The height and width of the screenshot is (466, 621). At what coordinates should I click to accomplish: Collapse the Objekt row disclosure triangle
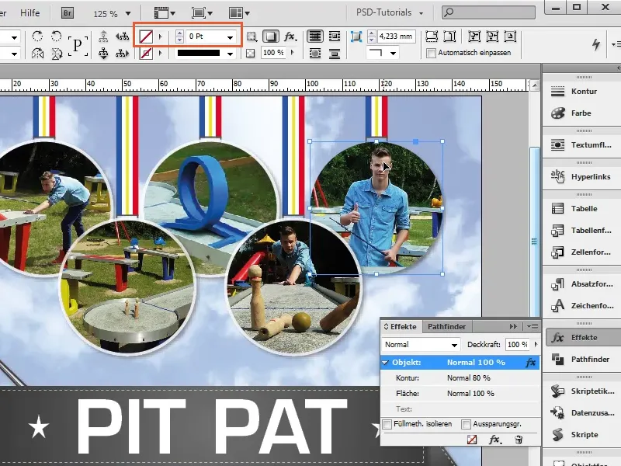pyautogui.click(x=385, y=363)
